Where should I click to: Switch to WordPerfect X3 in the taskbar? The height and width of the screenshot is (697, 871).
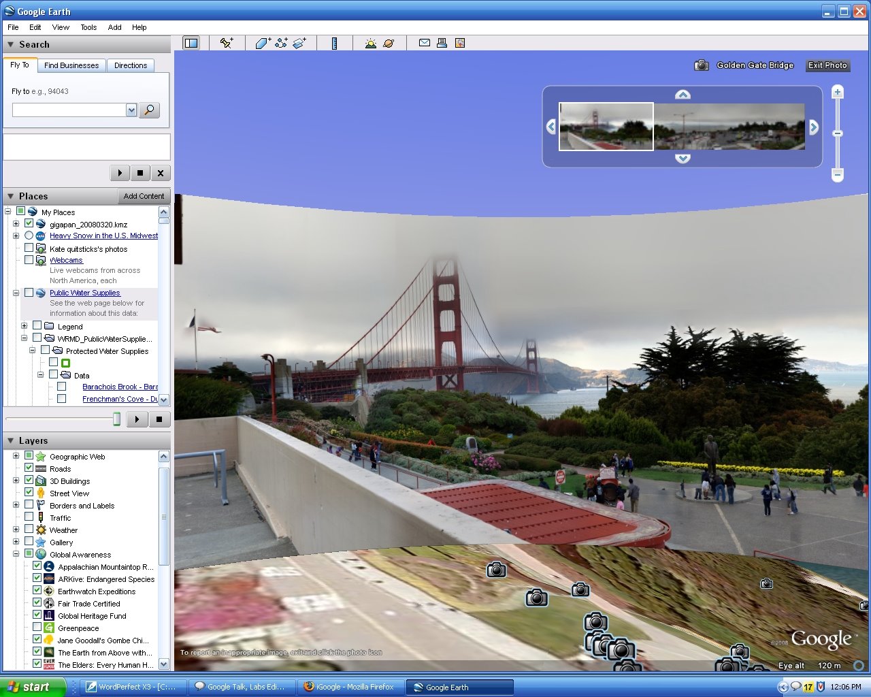[x=133, y=687]
